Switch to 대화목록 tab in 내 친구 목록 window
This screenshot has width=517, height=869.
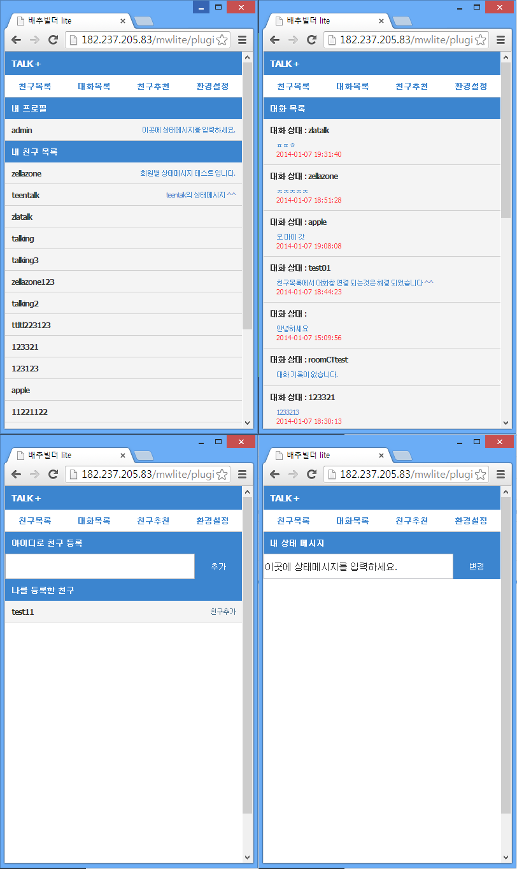[94, 87]
